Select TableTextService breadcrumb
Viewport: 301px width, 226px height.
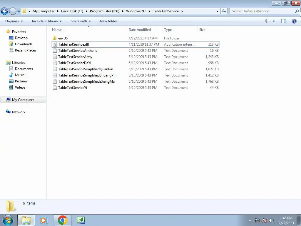(x=166, y=11)
